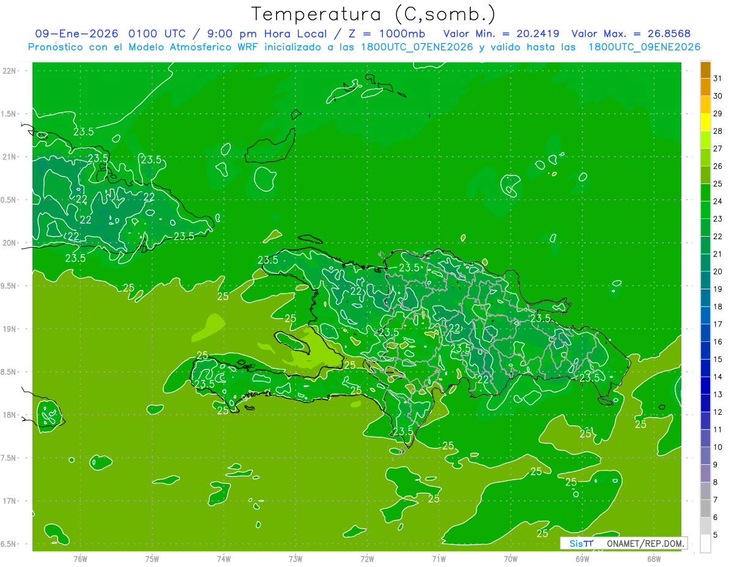This screenshot has width=734, height=567.
Task: Click the '26' color scale label
Action: (718, 166)
